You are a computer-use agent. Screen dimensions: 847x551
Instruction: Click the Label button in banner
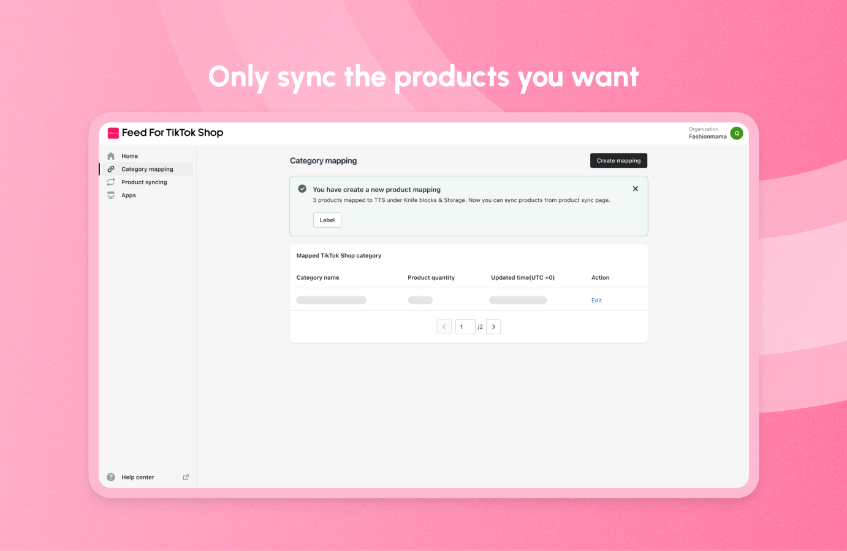(x=327, y=220)
